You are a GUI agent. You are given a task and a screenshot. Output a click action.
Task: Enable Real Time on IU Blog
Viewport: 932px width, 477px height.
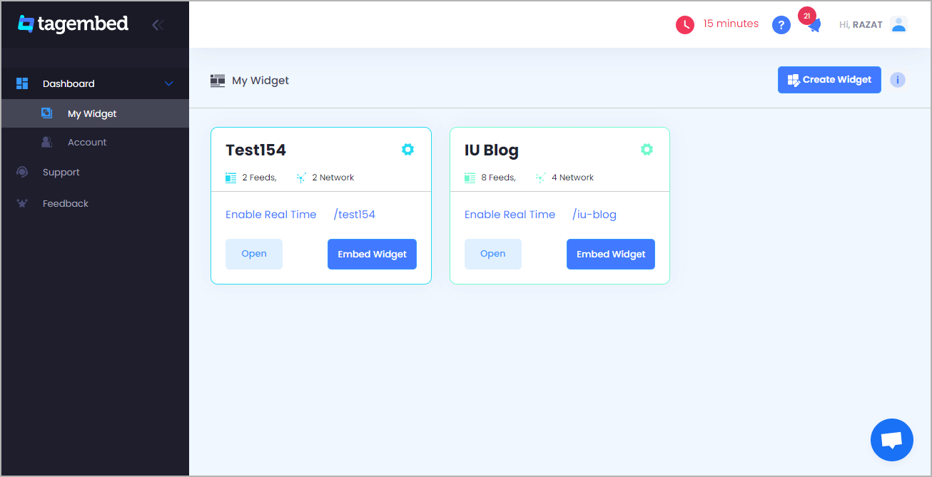pos(510,215)
